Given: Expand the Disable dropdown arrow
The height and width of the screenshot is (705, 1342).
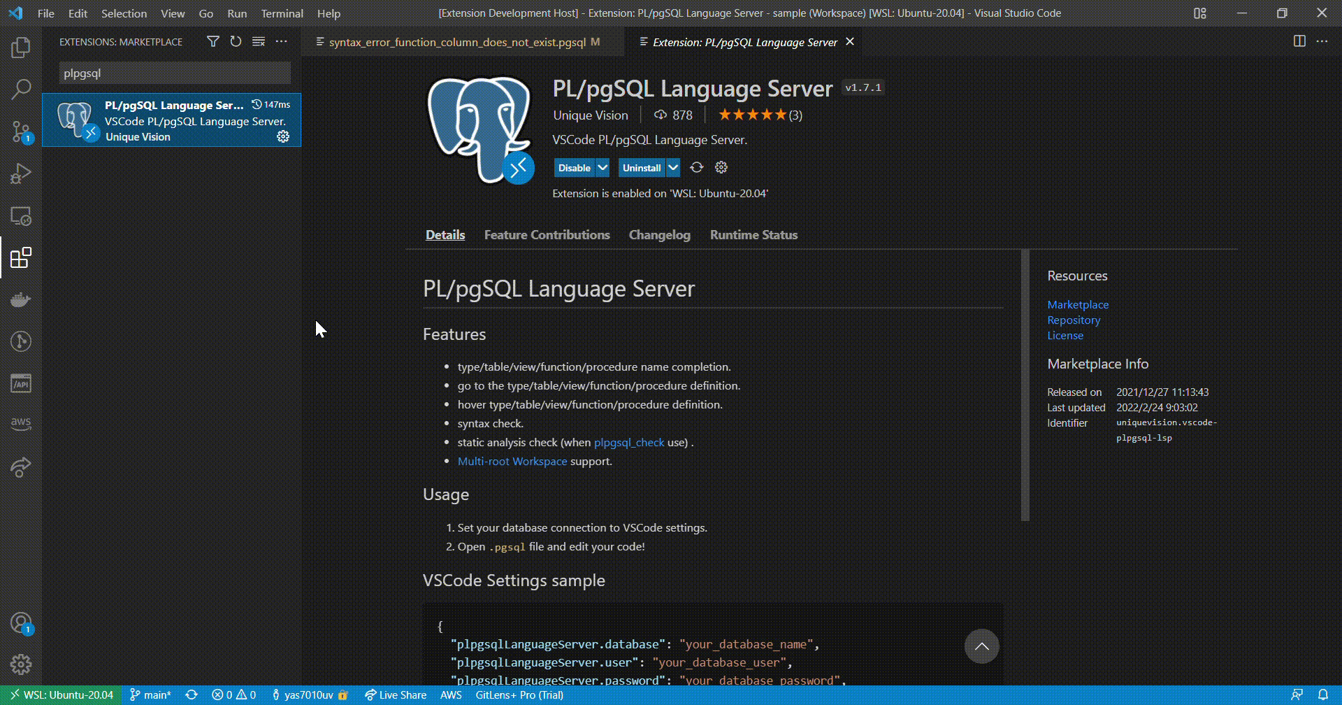Looking at the screenshot, I should click(603, 167).
